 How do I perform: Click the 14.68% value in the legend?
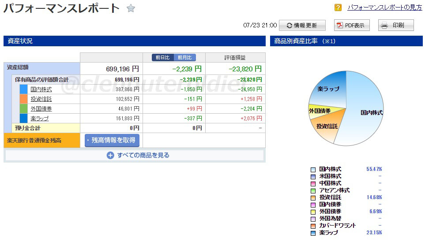tap(374, 197)
